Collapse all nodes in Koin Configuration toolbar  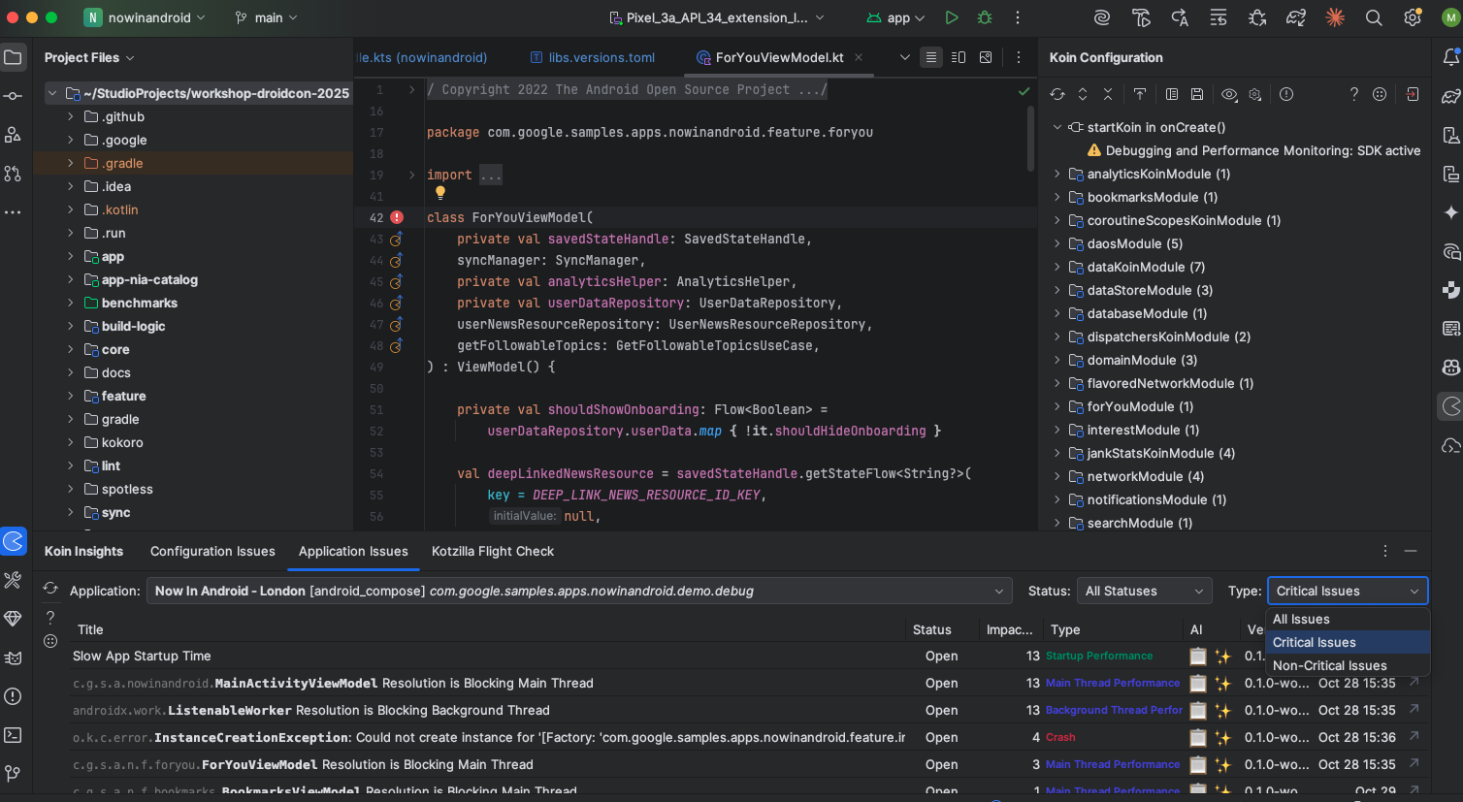click(1108, 94)
